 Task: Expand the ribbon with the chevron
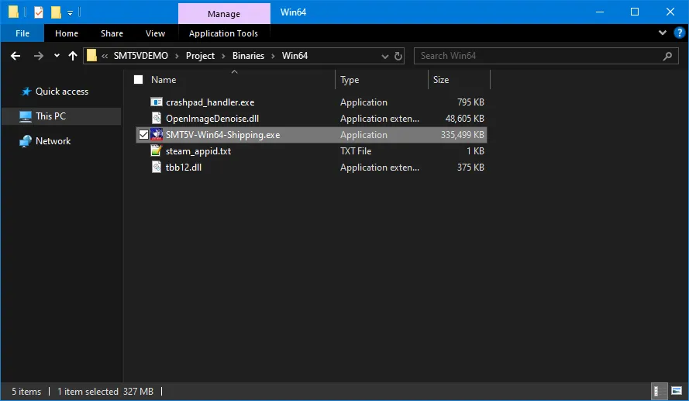pyautogui.click(x=663, y=33)
